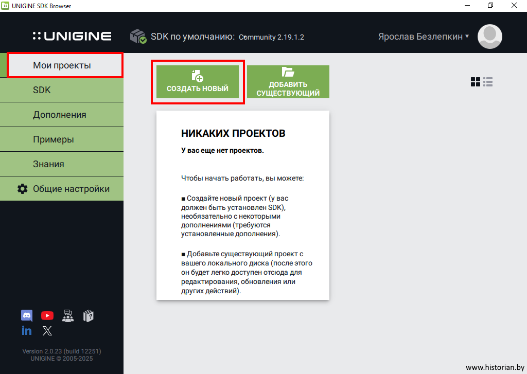Go to the SDK section

pyautogui.click(x=62, y=90)
